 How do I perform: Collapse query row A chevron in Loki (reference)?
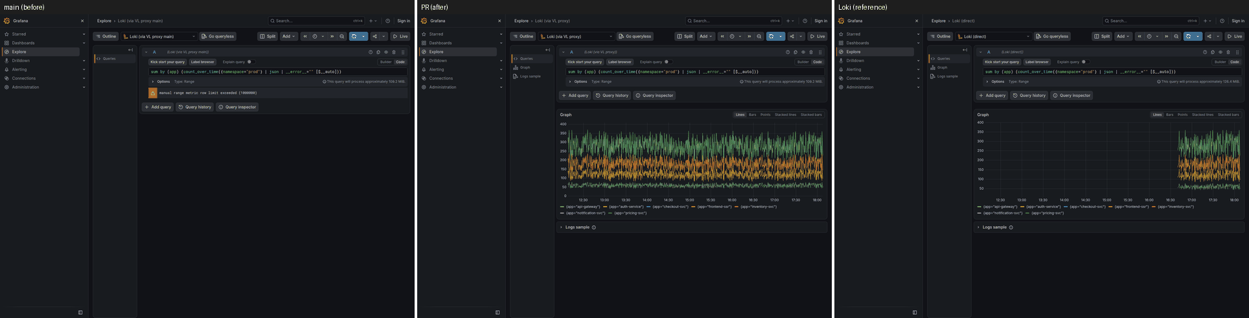pyautogui.click(x=981, y=52)
